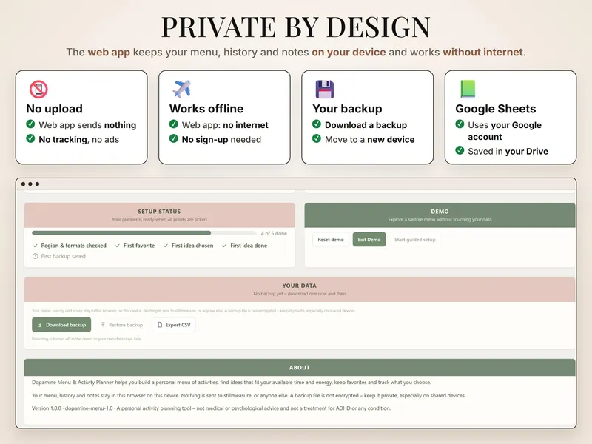Click the DEMO panel header
The width and height of the screenshot is (592, 444).
440,215
